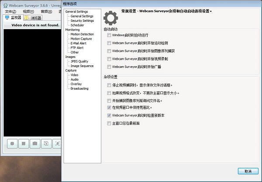The height and width of the screenshot is (182, 262).
Task: Click the Webcam Surveyor title bar icon
Action: 5,6
